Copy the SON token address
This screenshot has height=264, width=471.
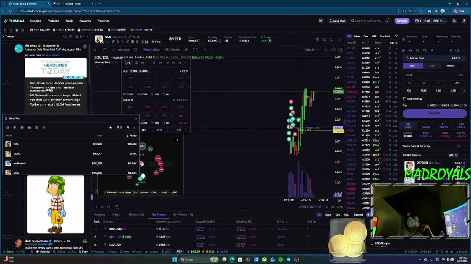tap(125, 37)
